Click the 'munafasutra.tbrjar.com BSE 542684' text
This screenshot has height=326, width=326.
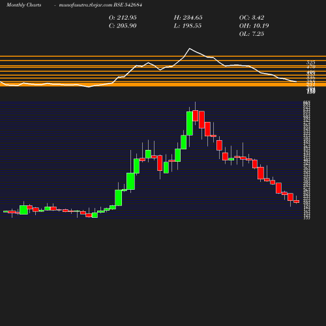coord(100,5)
